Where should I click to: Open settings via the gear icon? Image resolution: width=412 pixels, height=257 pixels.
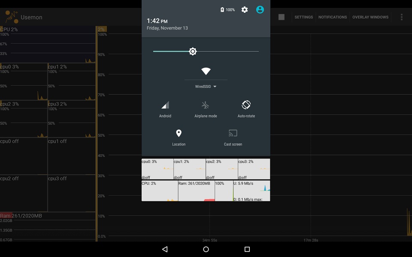tap(244, 10)
